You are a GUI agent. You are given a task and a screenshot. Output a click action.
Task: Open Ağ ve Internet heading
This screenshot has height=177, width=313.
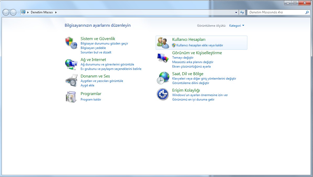(x=93, y=59)
